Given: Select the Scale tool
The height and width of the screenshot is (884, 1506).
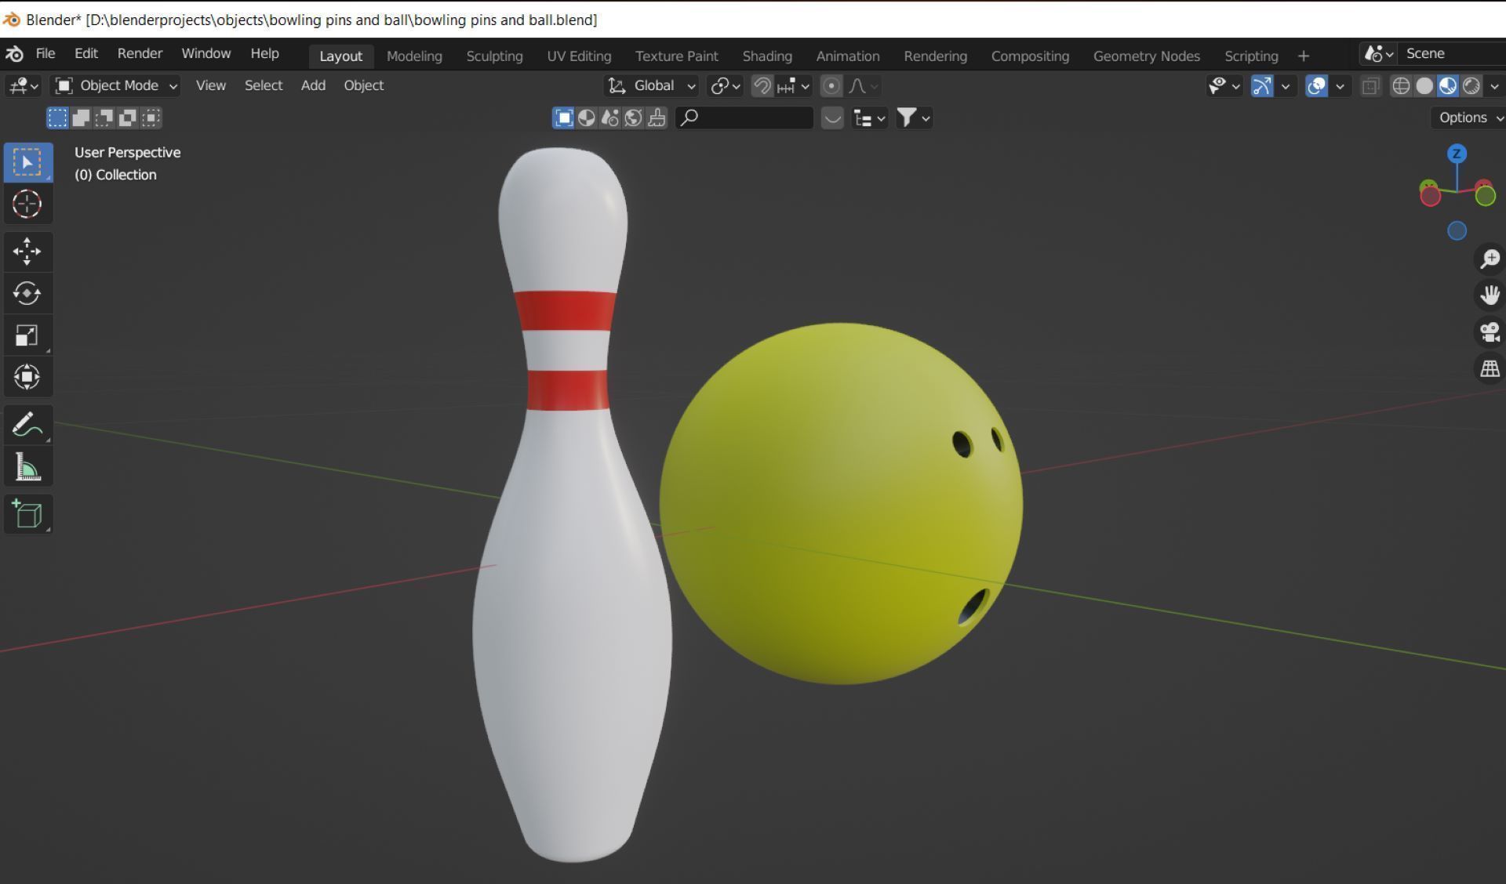Looking at the screenshot, I should [x=27, y=335].
